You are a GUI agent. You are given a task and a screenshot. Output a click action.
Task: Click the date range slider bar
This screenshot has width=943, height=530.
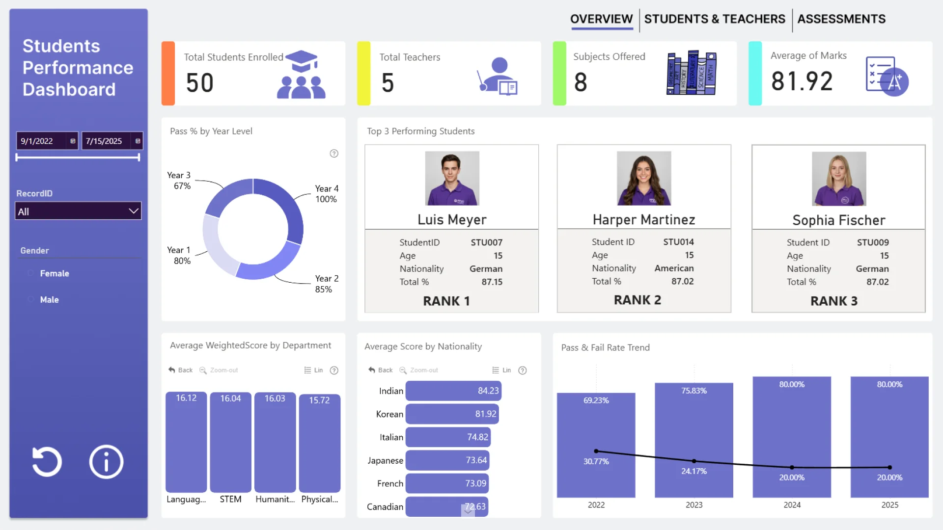[x=78, y=158]
